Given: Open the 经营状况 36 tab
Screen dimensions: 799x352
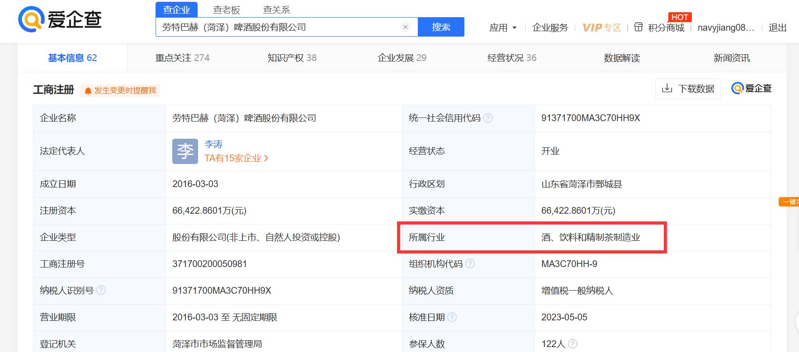Looking at the screenshot, I should [512, 58].
